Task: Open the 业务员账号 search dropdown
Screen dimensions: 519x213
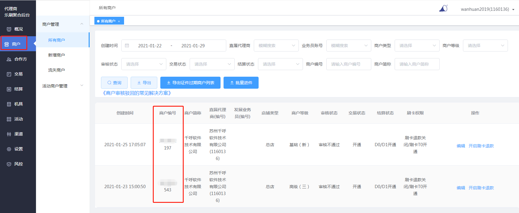Action: coord(349,46)
